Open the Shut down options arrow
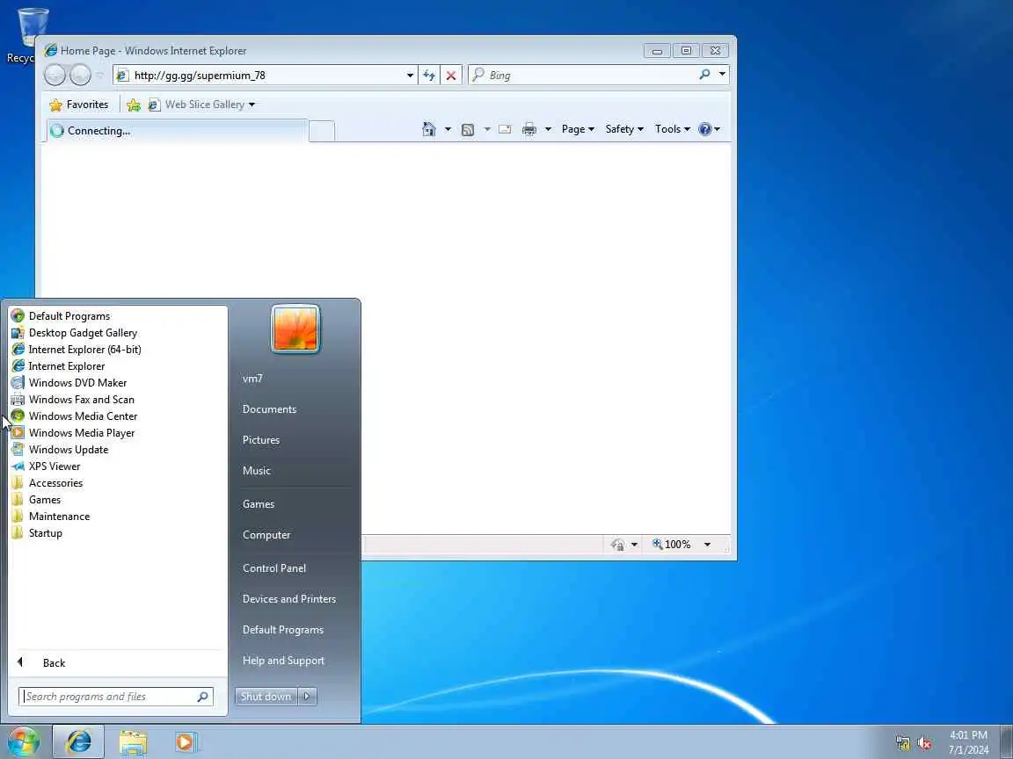Screen dimensions: 1013x759 coord(308,697)
